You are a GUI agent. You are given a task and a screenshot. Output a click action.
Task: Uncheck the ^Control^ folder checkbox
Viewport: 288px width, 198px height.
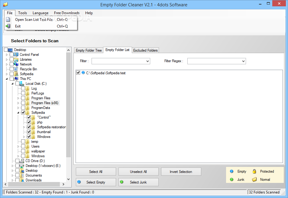29,117
